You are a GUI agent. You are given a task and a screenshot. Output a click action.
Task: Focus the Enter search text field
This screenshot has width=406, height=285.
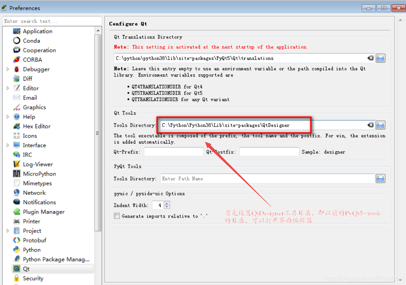click(x=52, y=21)
